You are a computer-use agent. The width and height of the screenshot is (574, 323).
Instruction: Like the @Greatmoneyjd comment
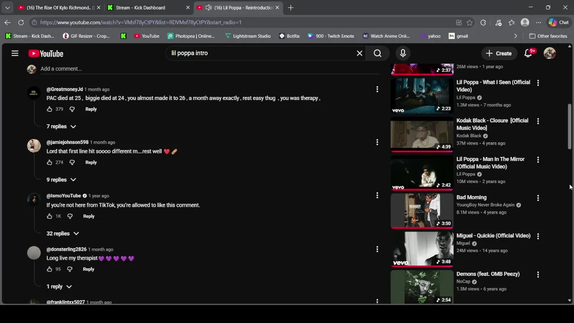pos(49,109)
